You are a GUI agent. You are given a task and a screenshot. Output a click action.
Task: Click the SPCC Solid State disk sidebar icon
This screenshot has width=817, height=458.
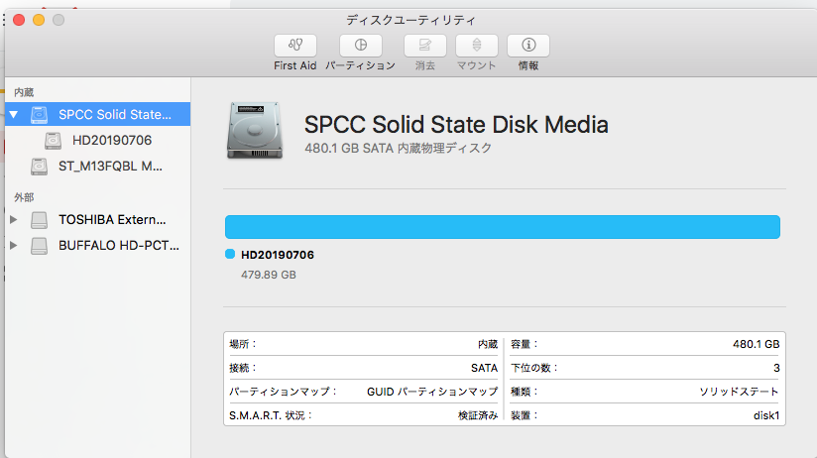tap(39, 114)
